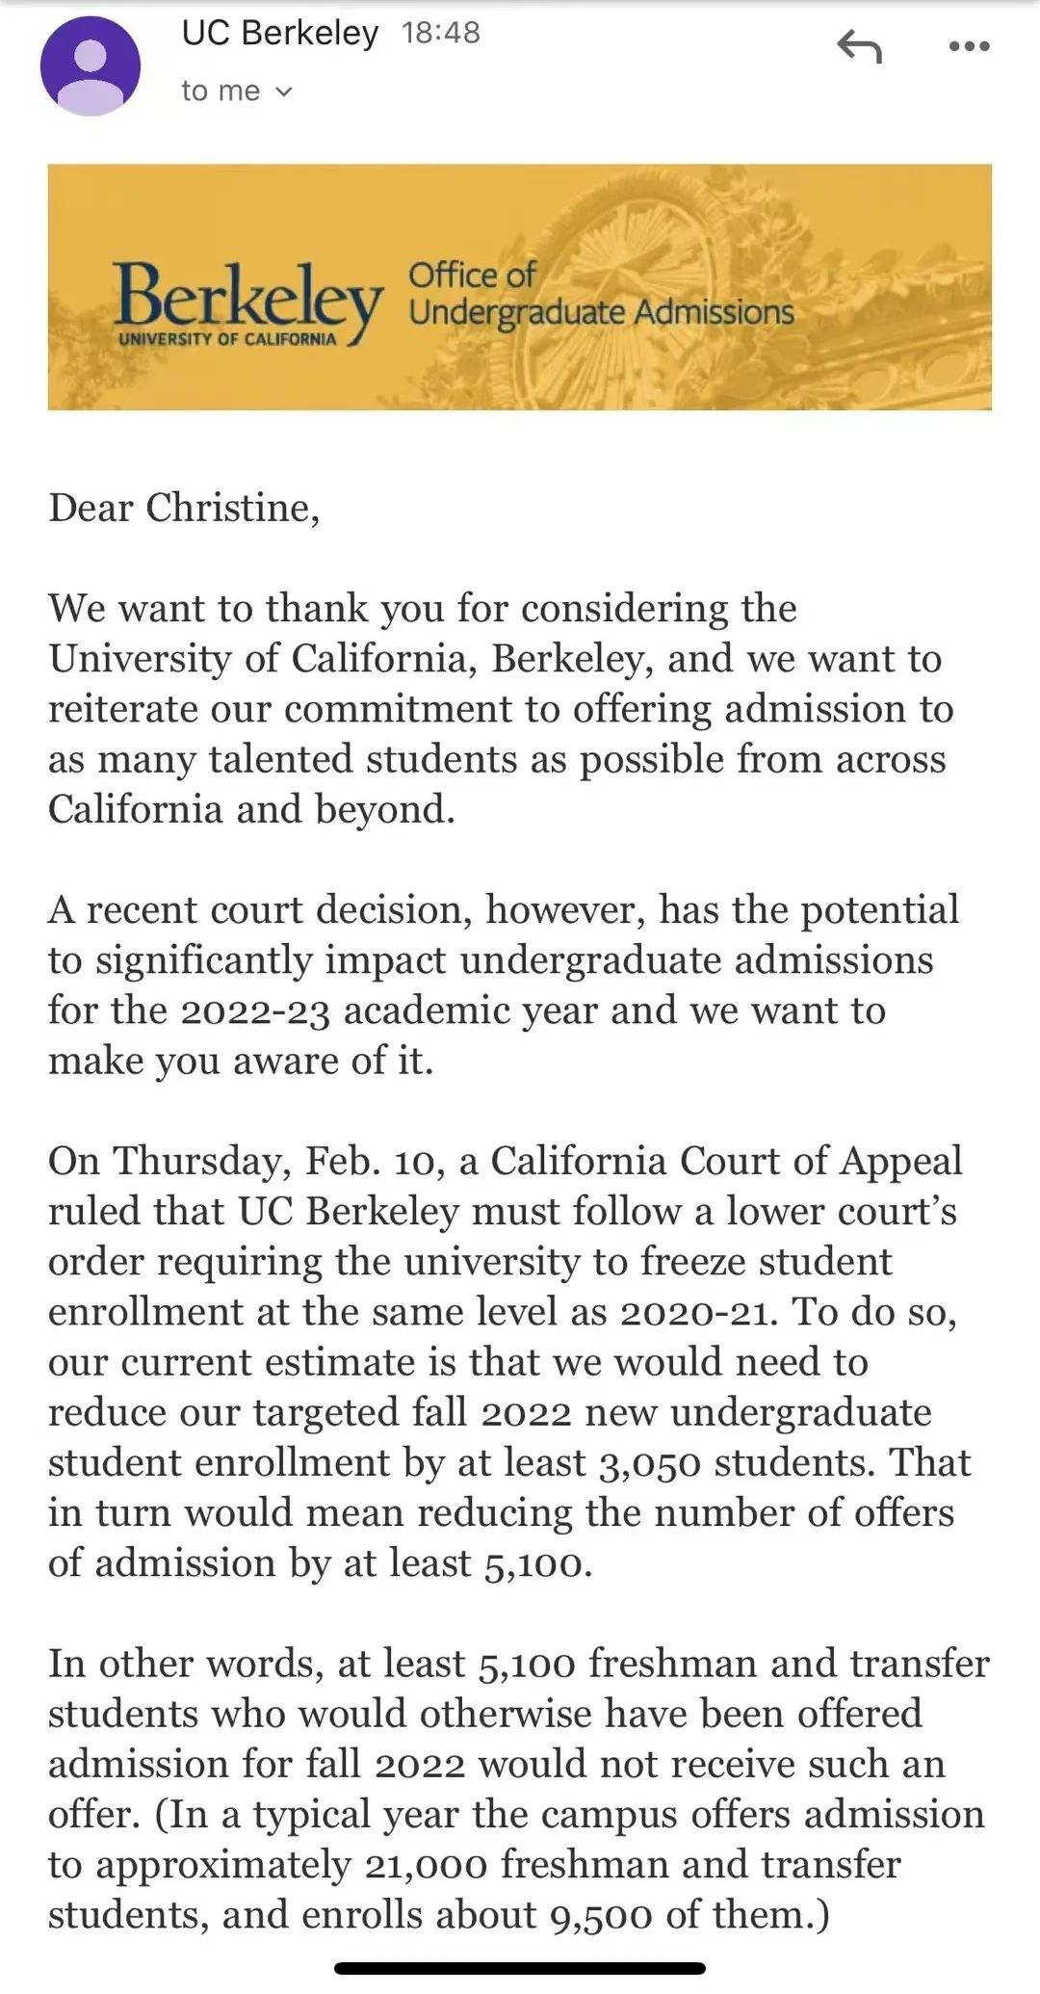Click the 'Dear Christine,' greeting line
1040x1994 pixels.
(184, 508)
